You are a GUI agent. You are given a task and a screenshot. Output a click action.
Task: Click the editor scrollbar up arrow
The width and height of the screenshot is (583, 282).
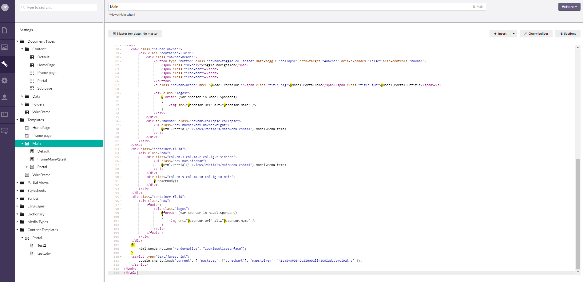pos(578,48)
